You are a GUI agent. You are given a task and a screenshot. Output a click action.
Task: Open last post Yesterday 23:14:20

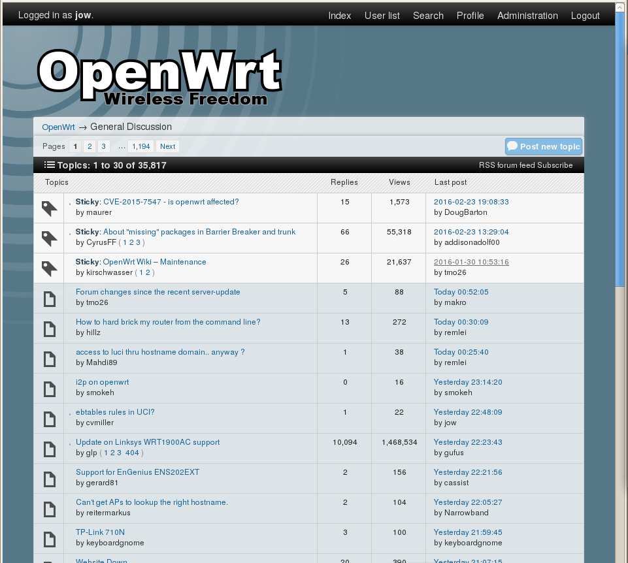468,382
